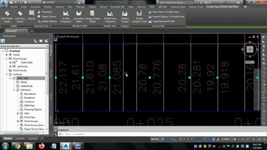Expand the General Tools panel dropdown

click(43, 26)
